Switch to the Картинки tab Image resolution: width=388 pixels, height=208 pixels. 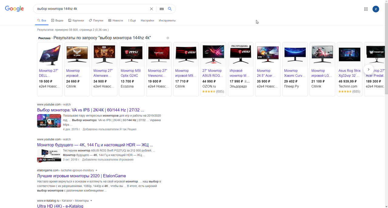76,21
